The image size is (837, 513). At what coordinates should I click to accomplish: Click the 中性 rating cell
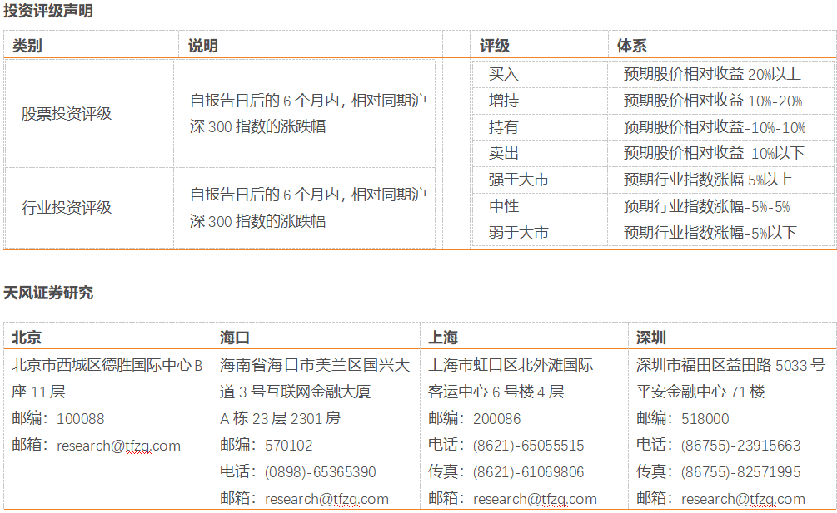[503, 206]
